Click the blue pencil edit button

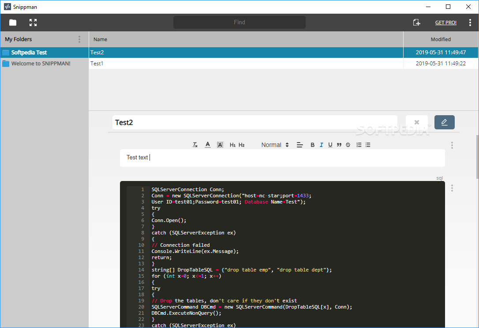click(445, 122)
